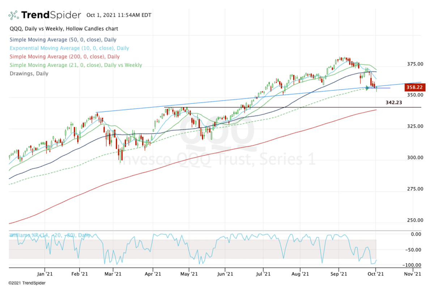The image size is (434, 287).
Task: Select 'Simple Moving Average (50, 0, close), Daily' legend
Action: (63, 40)
